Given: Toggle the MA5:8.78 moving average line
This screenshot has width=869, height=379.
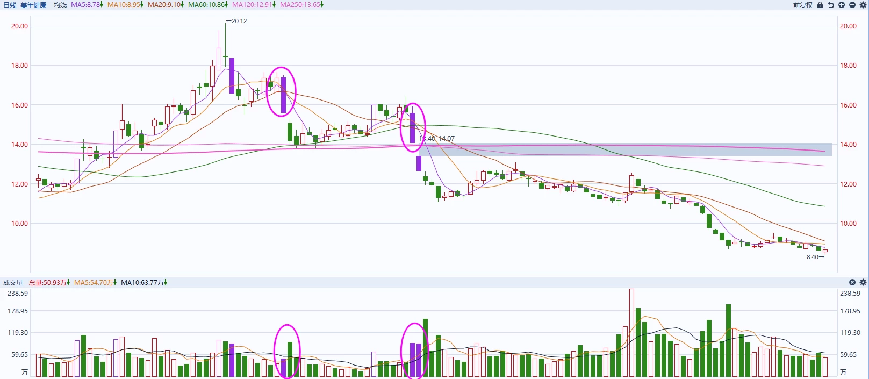Looking at the screenshot, I should 87,5.
